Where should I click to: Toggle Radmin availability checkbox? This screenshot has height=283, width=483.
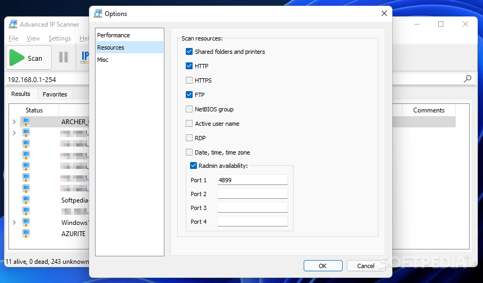click(193, 166)
